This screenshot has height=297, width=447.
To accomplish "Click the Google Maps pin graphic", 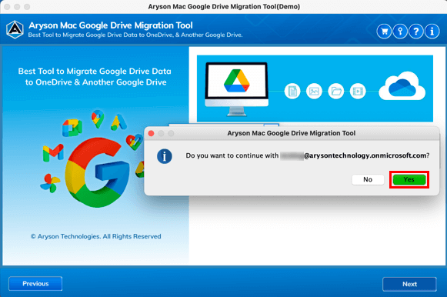I will 98,118.
